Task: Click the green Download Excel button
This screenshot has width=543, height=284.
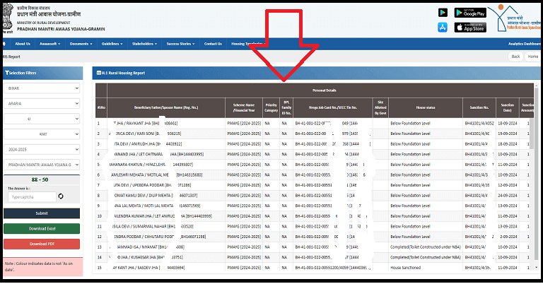Action: [x=42, y=228]
